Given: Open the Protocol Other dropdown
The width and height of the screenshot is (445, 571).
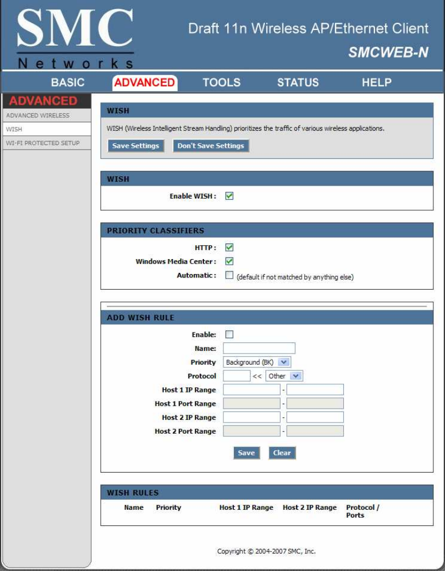Looking at the screenshot, I should coord(284,376).
